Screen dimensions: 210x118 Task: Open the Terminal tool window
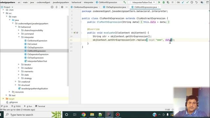(x=40, y=106)
